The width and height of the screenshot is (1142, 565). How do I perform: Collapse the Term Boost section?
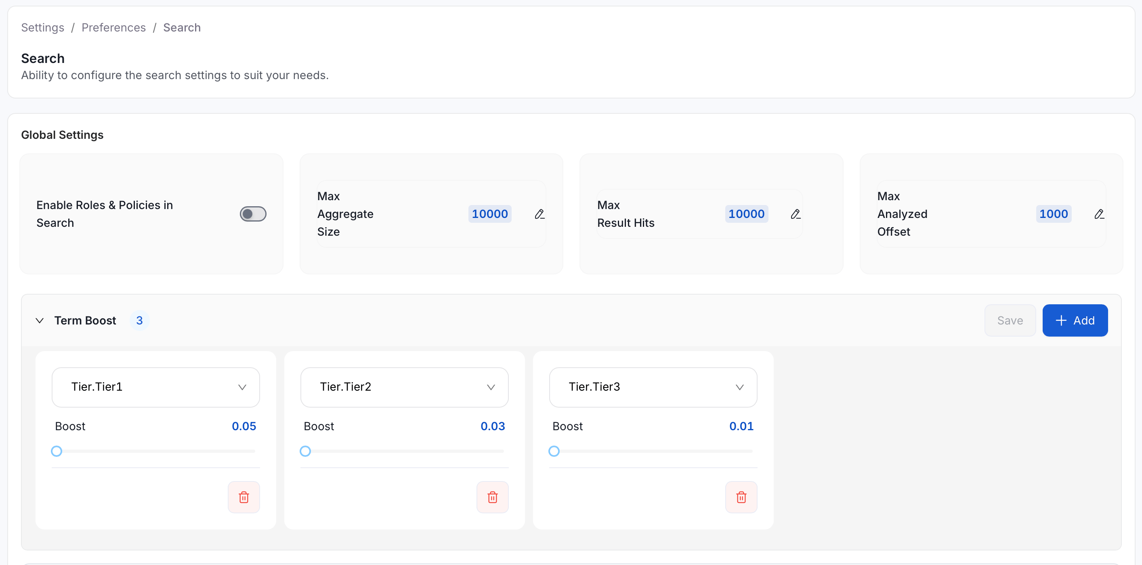click(40, 320)
